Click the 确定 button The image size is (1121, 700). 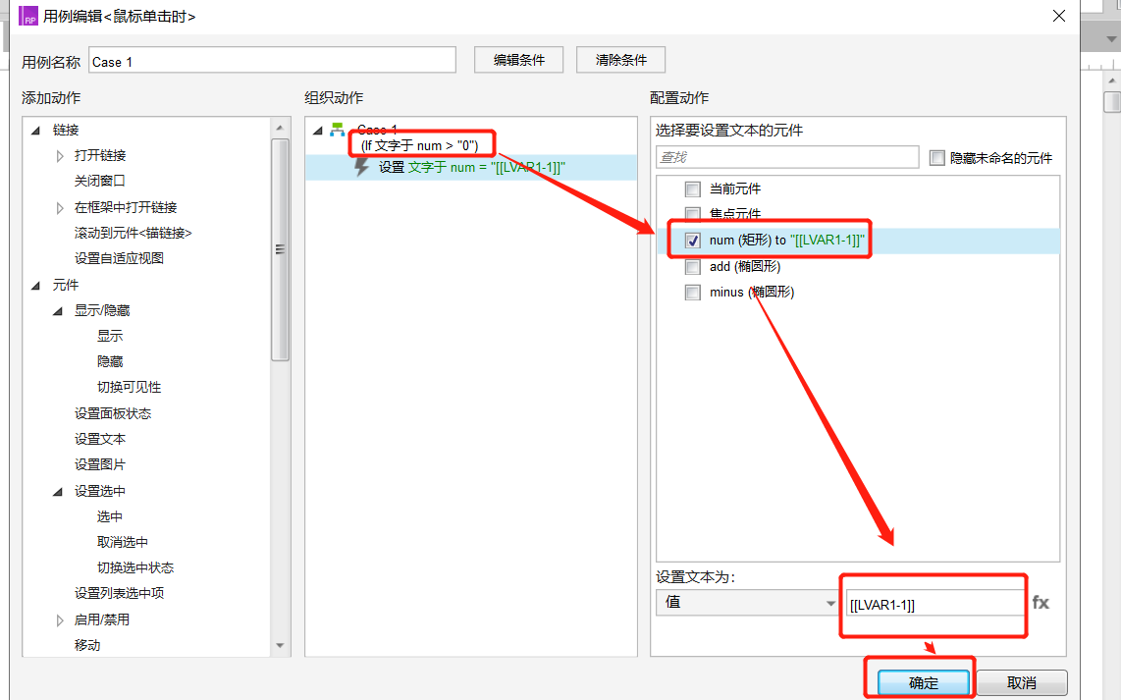pos(923,683)
